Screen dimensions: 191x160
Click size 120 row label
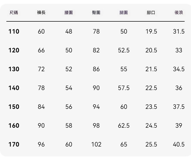14,50
